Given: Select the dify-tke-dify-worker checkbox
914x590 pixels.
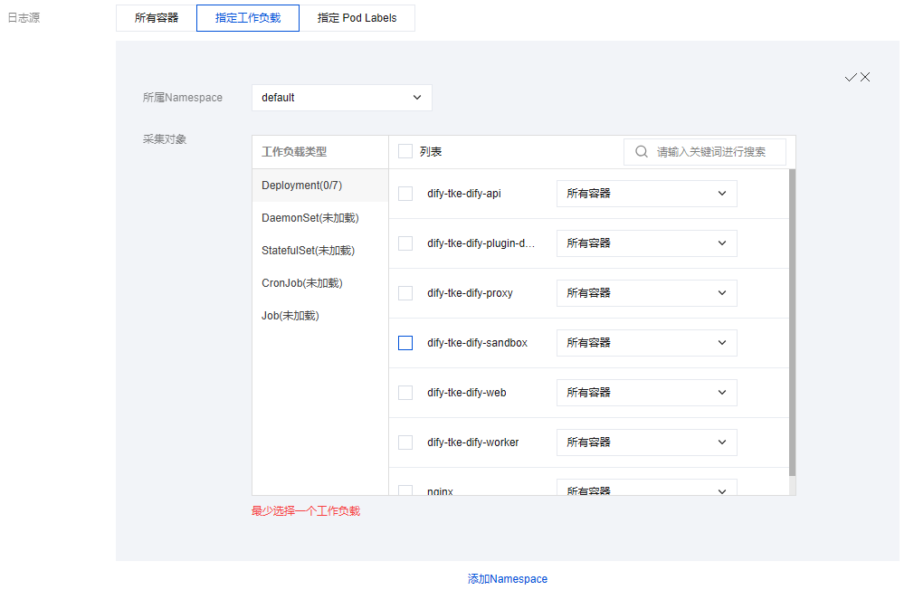Looking at the screenshot, I should click(x=405, y=442).
